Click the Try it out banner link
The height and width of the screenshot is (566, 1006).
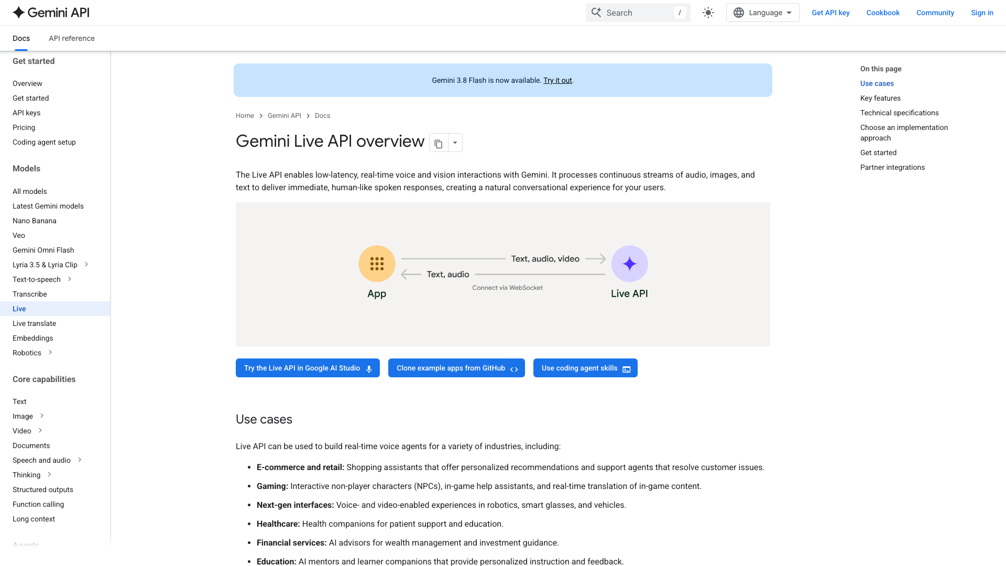(557, 80)
